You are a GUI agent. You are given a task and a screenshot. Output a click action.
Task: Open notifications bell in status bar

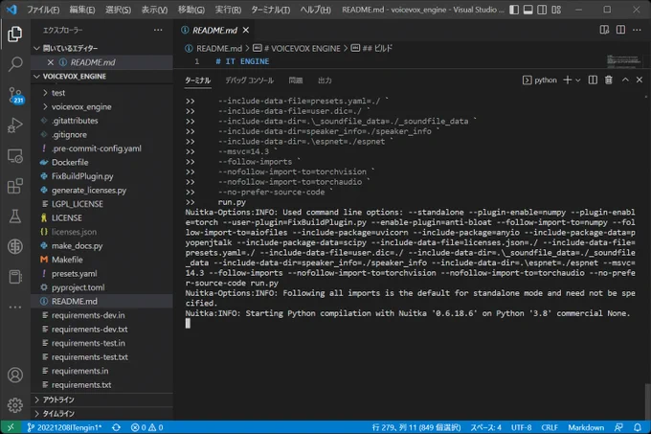(638, 427)
